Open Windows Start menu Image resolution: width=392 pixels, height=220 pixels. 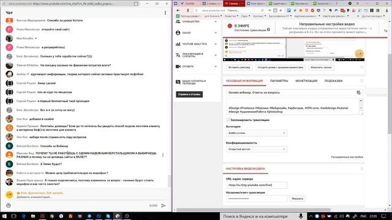pos(4,216)
